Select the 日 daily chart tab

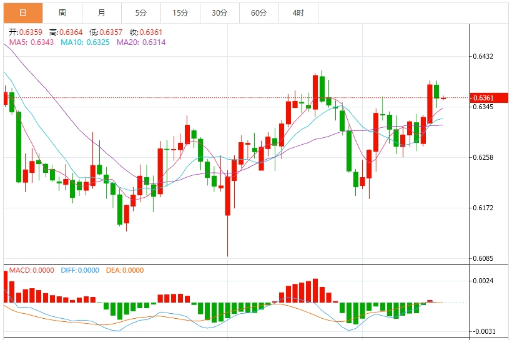tap(23, 12)
